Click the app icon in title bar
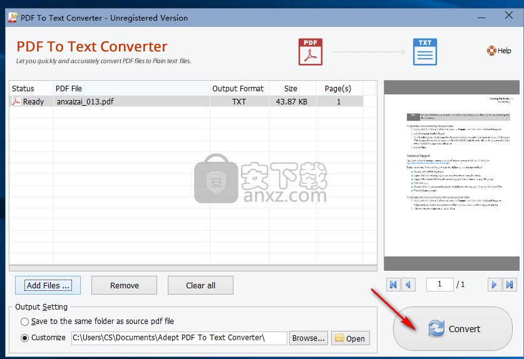 pos(13,18)
